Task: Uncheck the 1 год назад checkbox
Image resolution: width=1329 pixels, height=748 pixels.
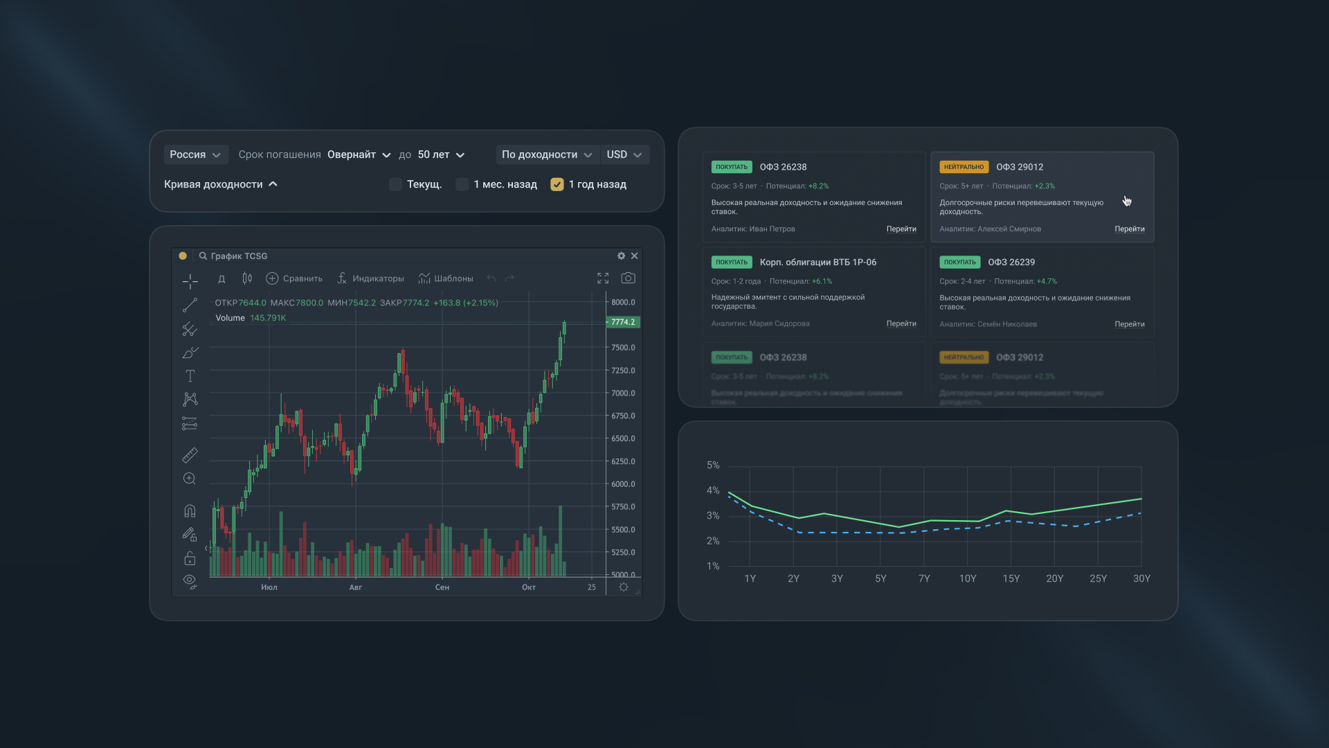Action: click(557, 184)
